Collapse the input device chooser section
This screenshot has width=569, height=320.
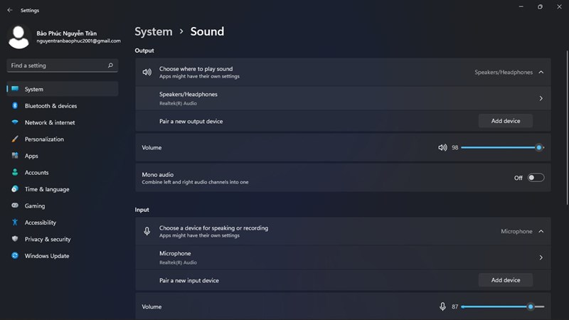point(541,231)
